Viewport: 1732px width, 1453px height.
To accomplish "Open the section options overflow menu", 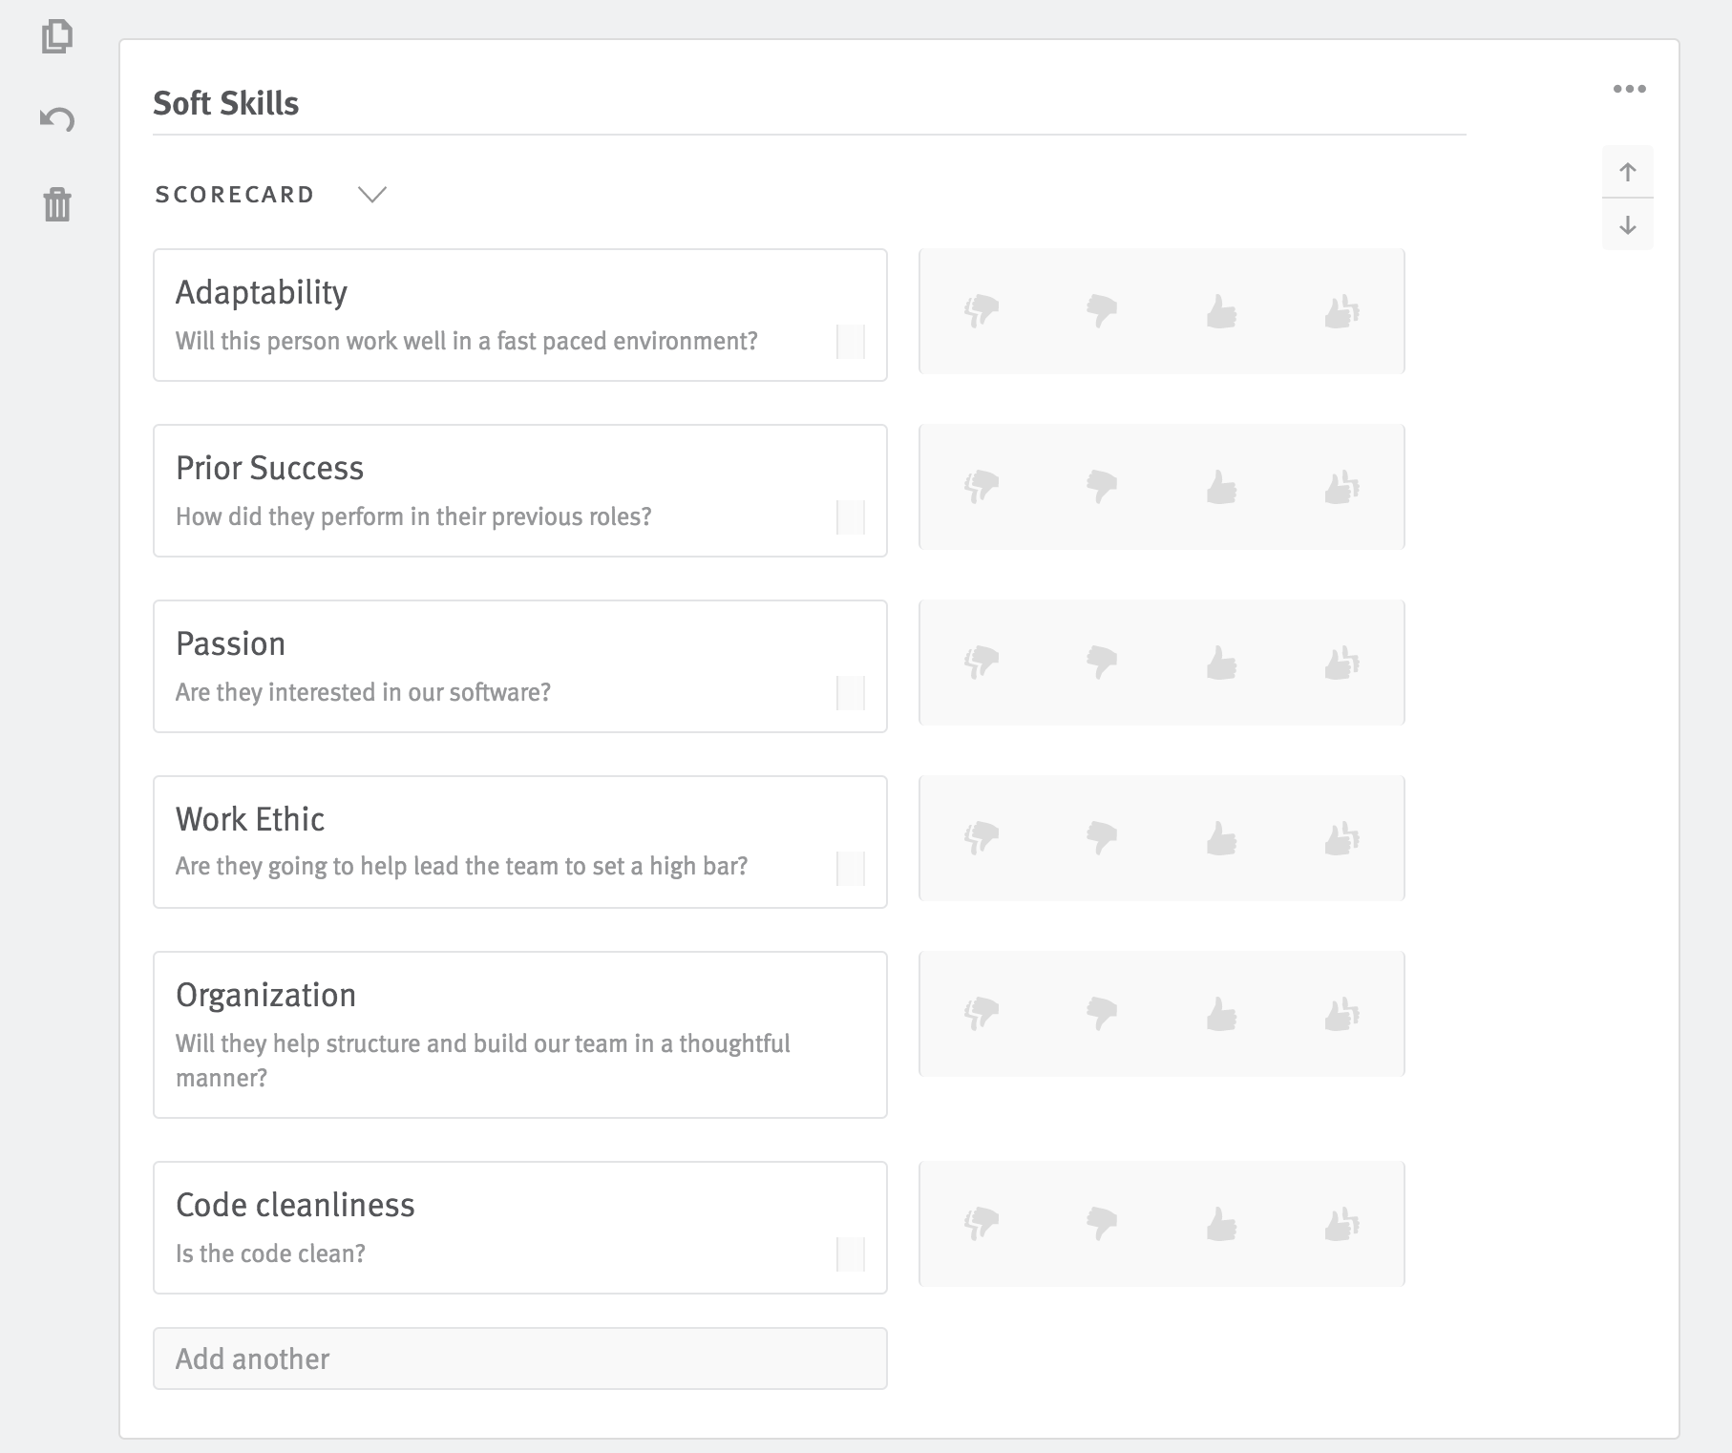I will coord(1629,88).
